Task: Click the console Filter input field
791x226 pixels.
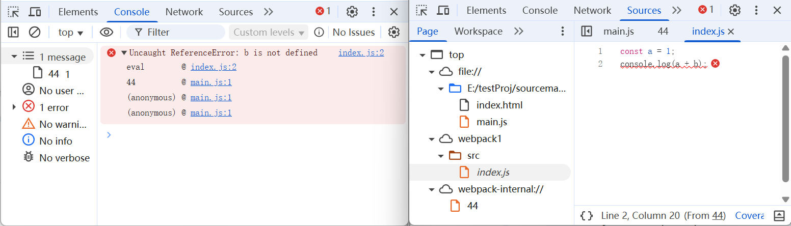Action: pyautogui.click(x=181, y=32)
